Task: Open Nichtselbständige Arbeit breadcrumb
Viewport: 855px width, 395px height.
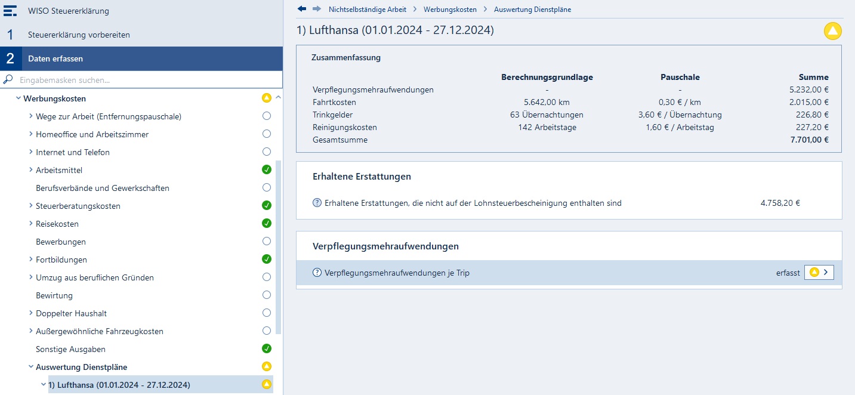Action: pyautogui.click(x=368, y=10)
